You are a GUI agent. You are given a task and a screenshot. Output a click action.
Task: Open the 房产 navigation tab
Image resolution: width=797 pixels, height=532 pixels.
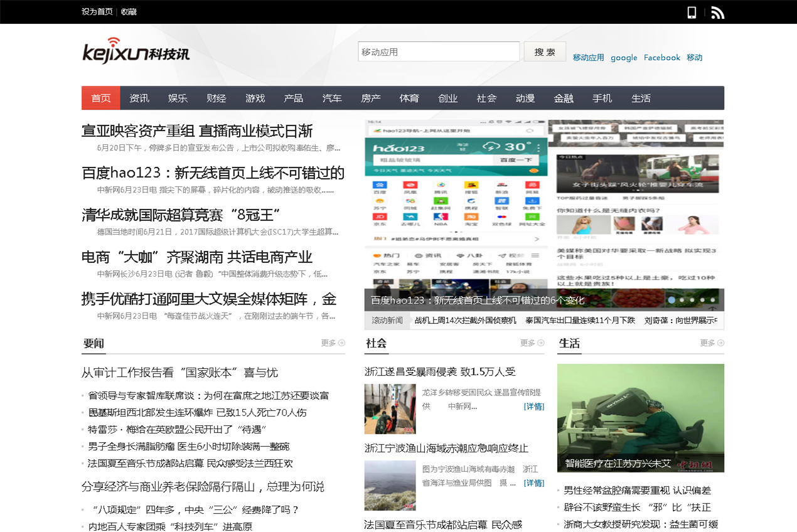[371, 98]
